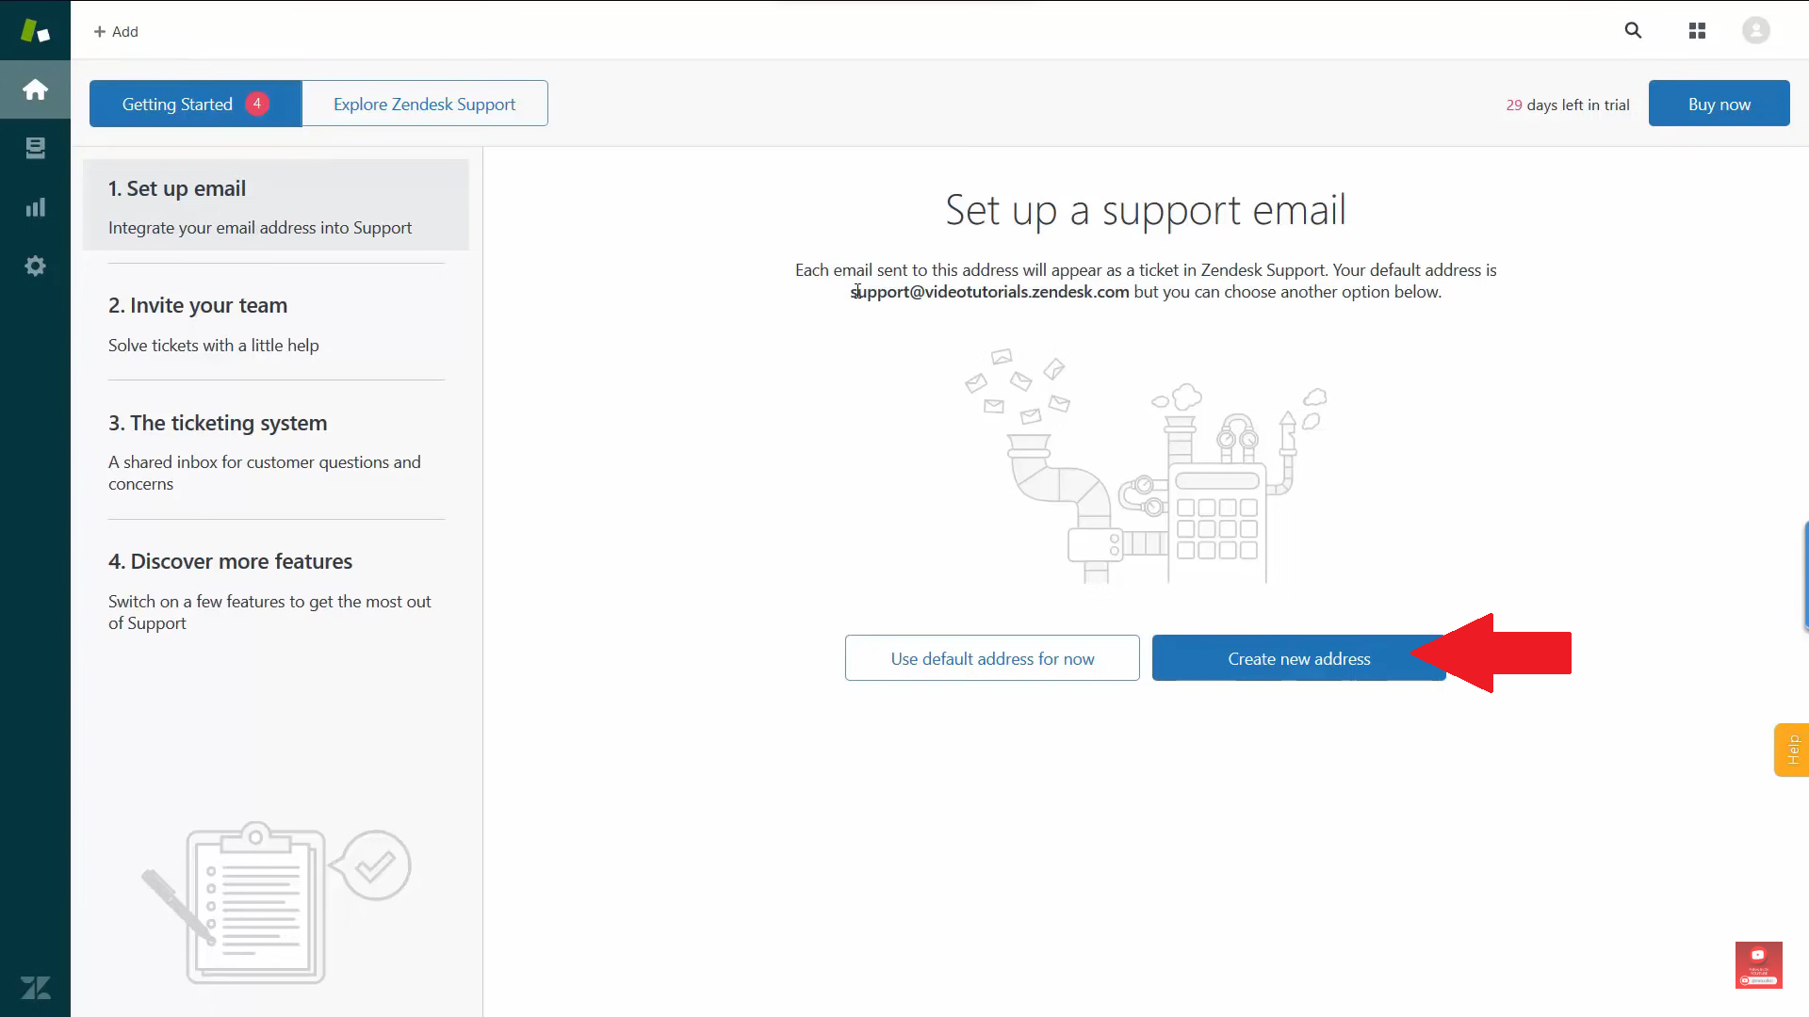Select step 1 Set up email
The width and height of the screenshot is (1809, 1017).
[276, 205]
